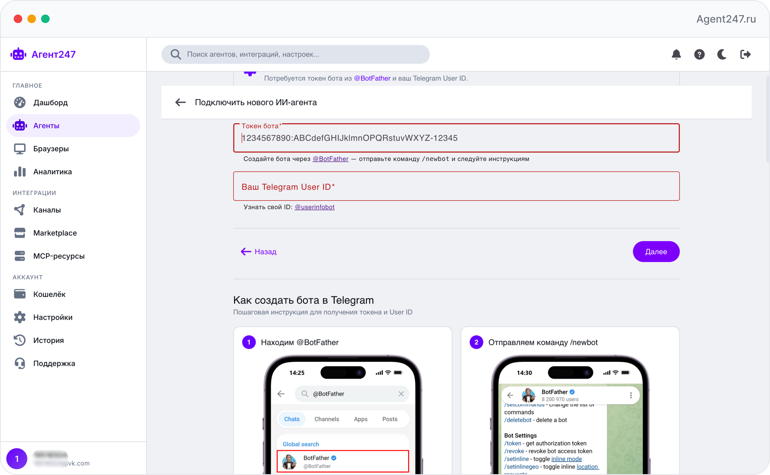
Task: Focus the search agents input field
Action: click(295, 54)
